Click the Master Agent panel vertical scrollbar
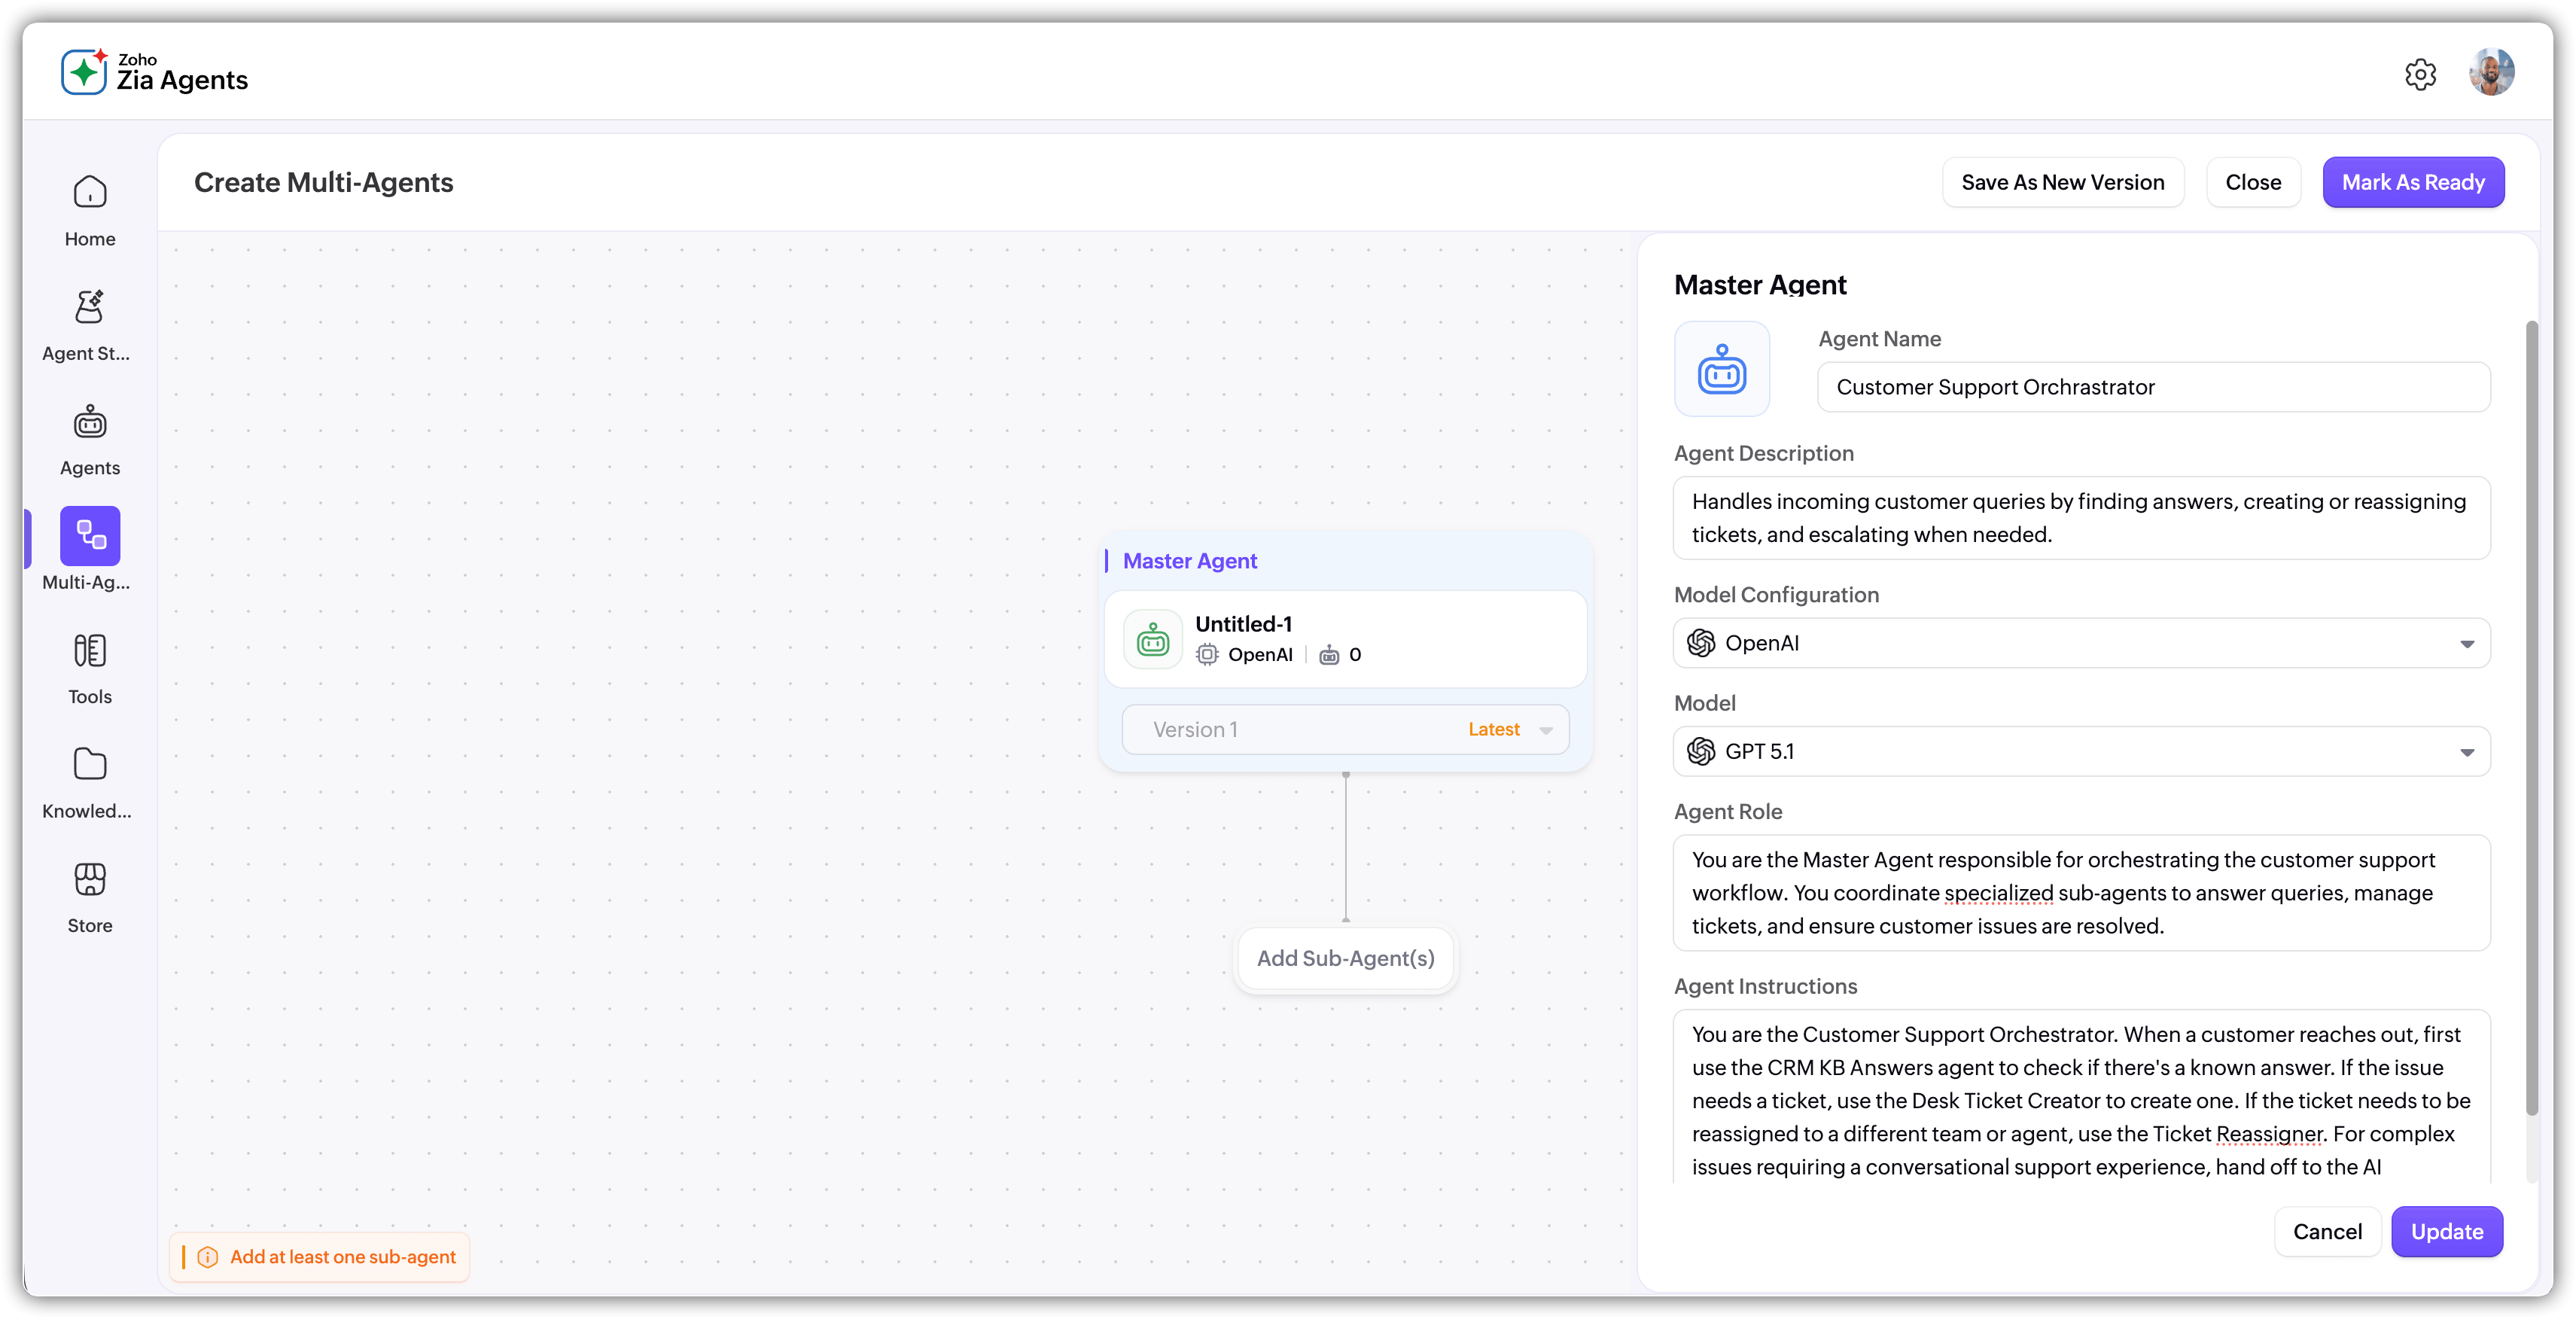This screenshot has width=2576, height=1319. point(2531,717)
